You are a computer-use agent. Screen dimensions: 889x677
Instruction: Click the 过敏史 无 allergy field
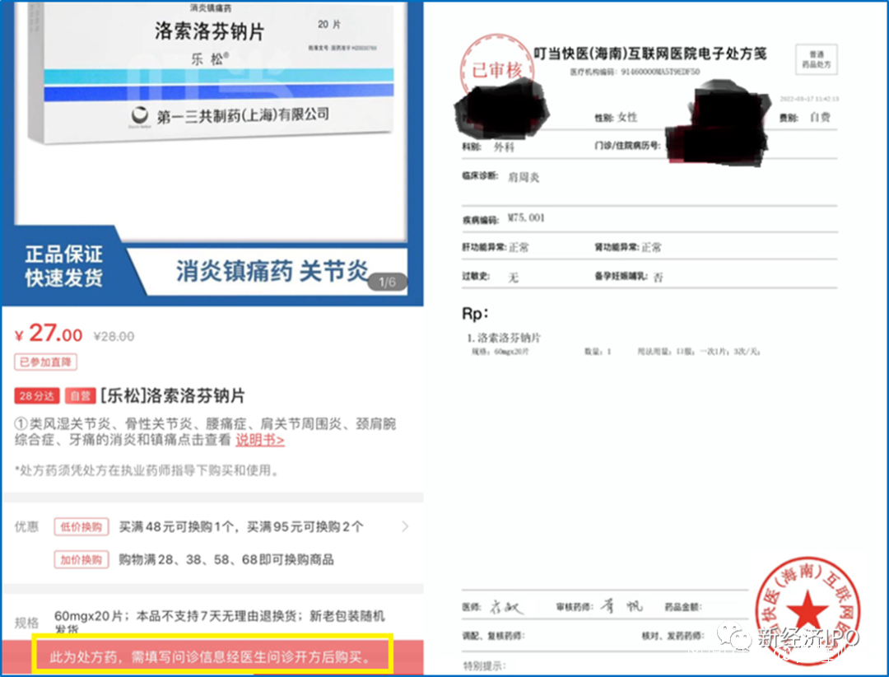(x=491, y=277)
